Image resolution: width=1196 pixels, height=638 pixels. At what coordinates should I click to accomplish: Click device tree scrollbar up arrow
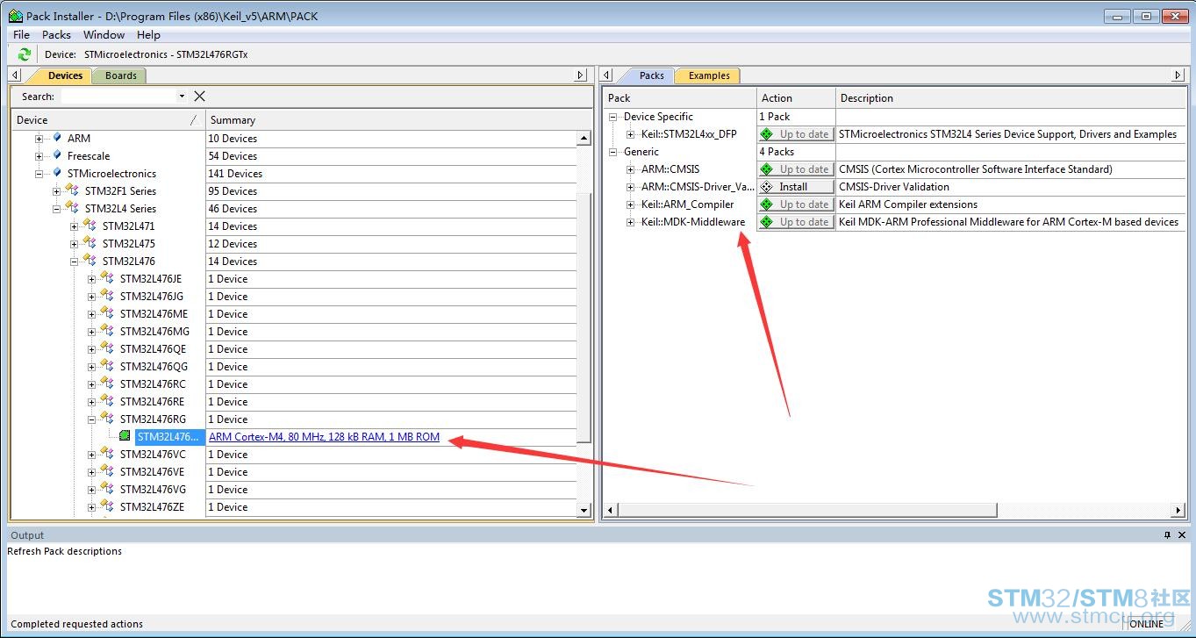pos(584,139)
